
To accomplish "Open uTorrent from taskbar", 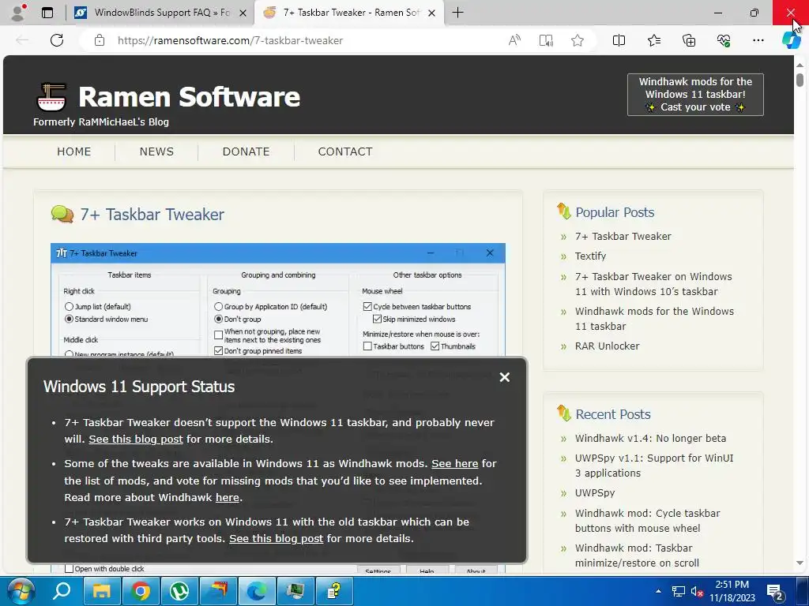I will (179, 591).
